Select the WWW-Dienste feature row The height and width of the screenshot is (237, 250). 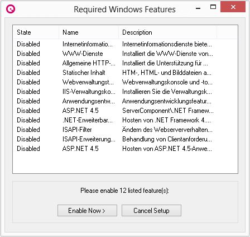125,54
